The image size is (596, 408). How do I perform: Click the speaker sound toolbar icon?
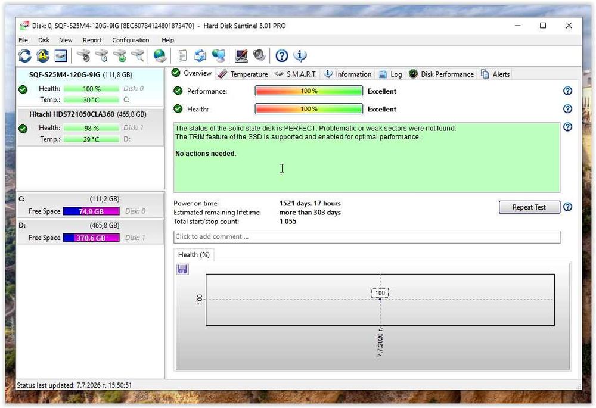pyautogui.click(x=259, y=56)
